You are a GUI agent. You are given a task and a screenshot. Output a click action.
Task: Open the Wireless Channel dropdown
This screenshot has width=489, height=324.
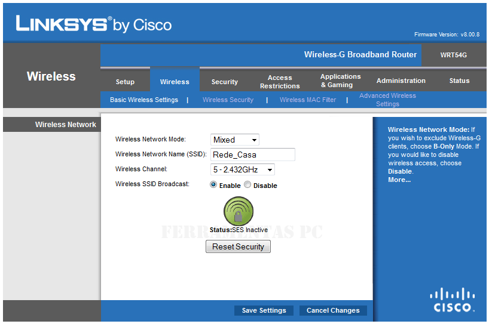[243, 169]
